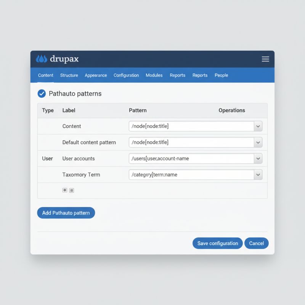
Task: Select the Content row label
Action: tap(72, 126)
